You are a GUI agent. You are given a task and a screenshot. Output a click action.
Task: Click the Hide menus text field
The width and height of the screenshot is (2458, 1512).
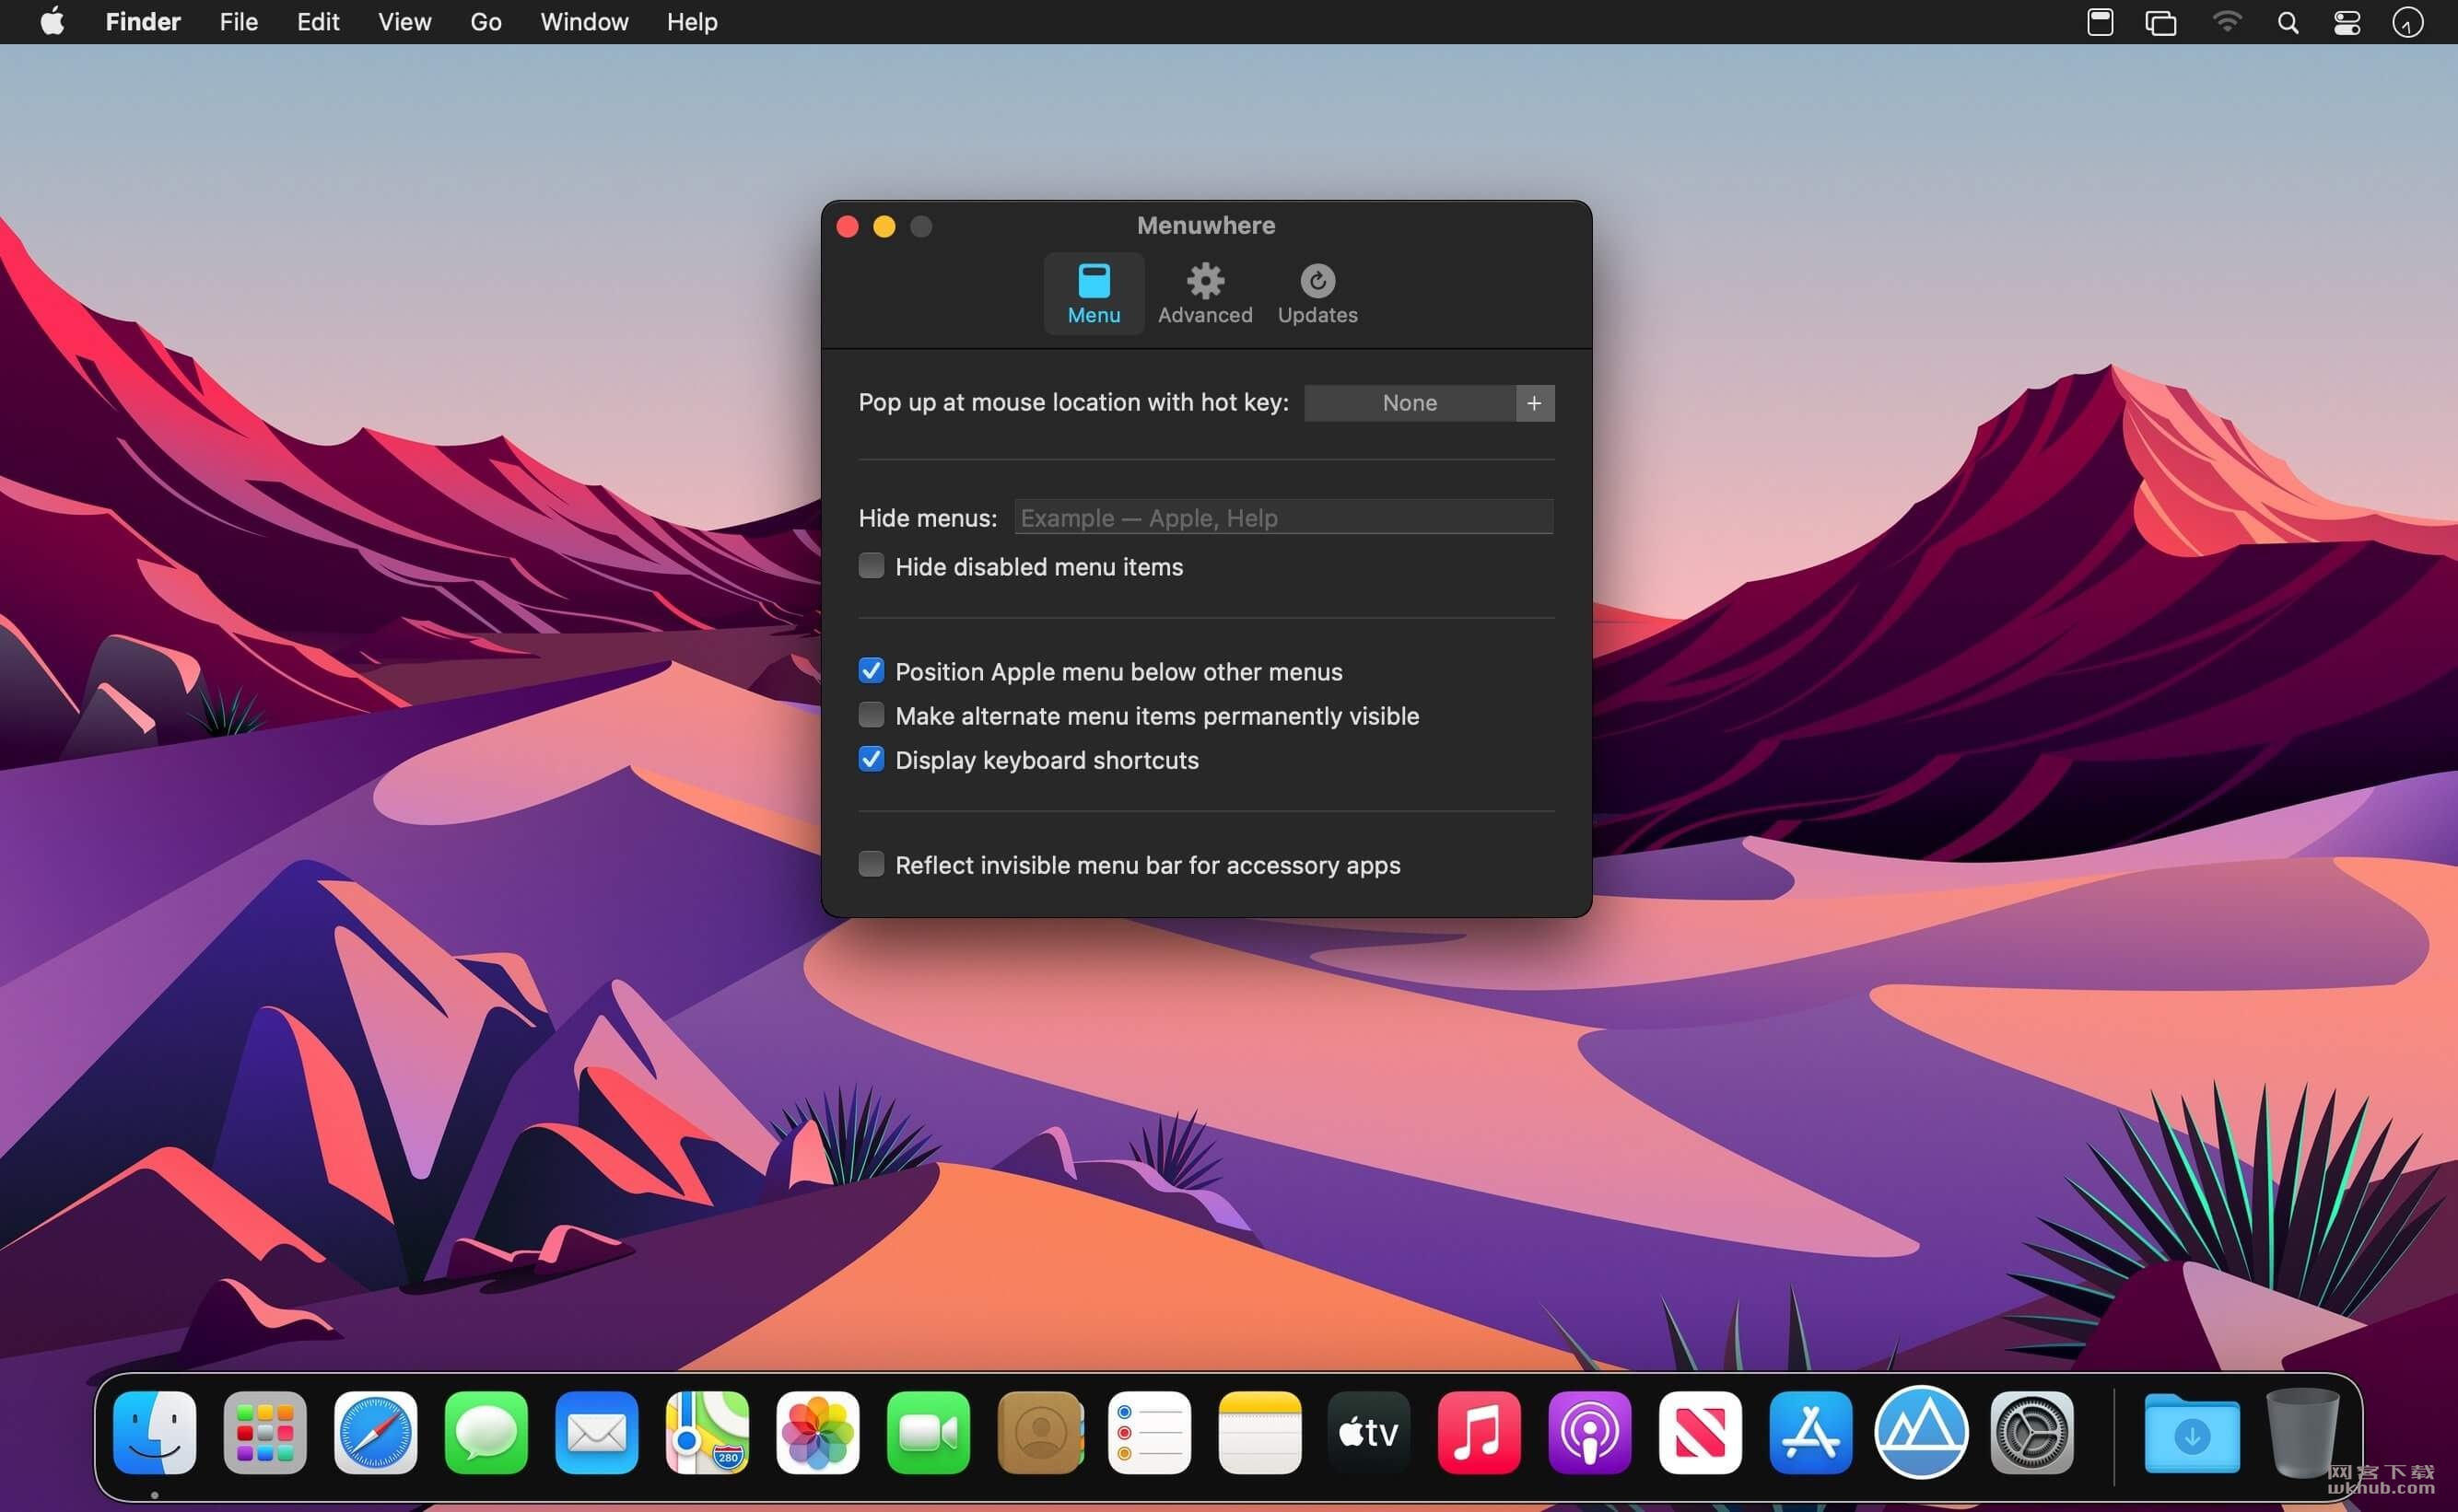coord(1283,517)
